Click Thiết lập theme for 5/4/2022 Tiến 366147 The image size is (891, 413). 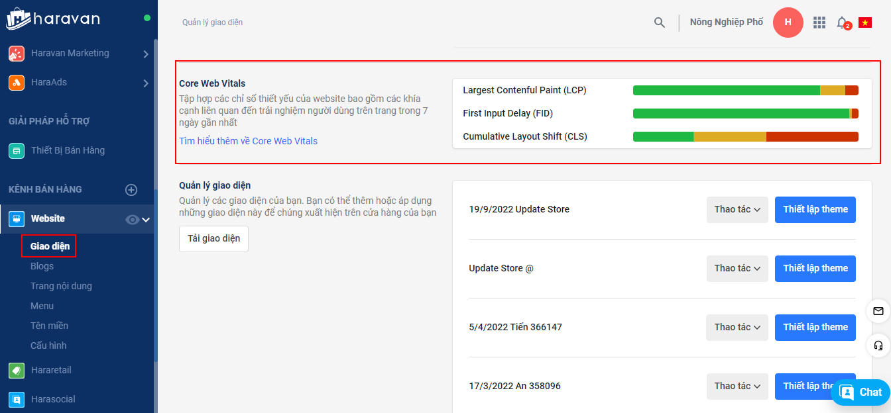815,327
